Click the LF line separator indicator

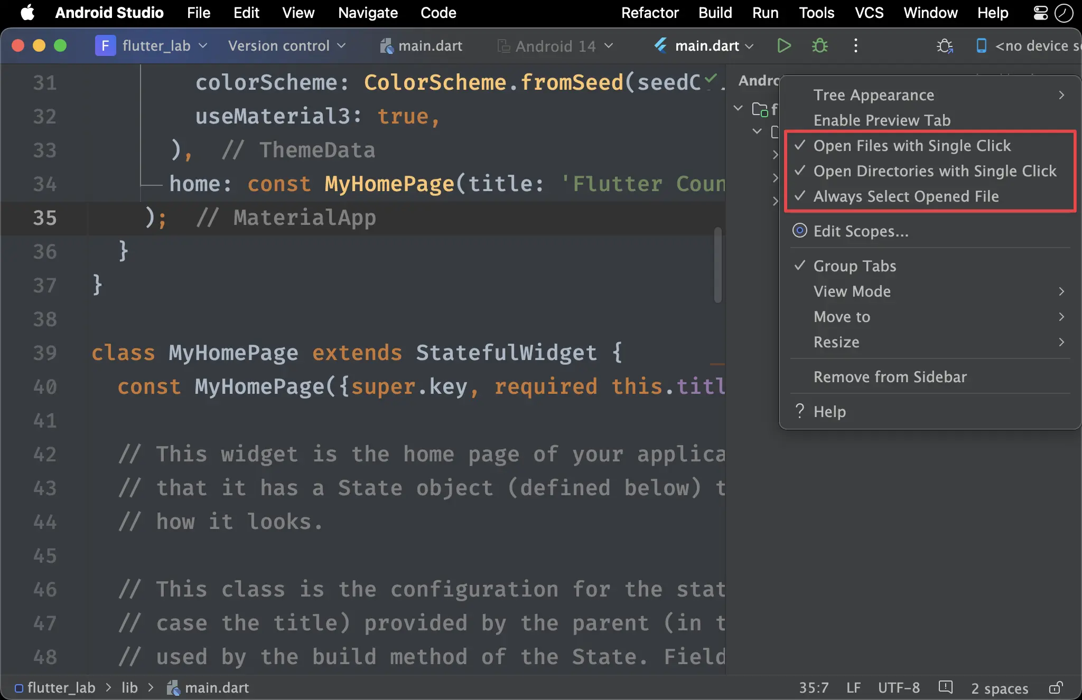pos(853,688)
